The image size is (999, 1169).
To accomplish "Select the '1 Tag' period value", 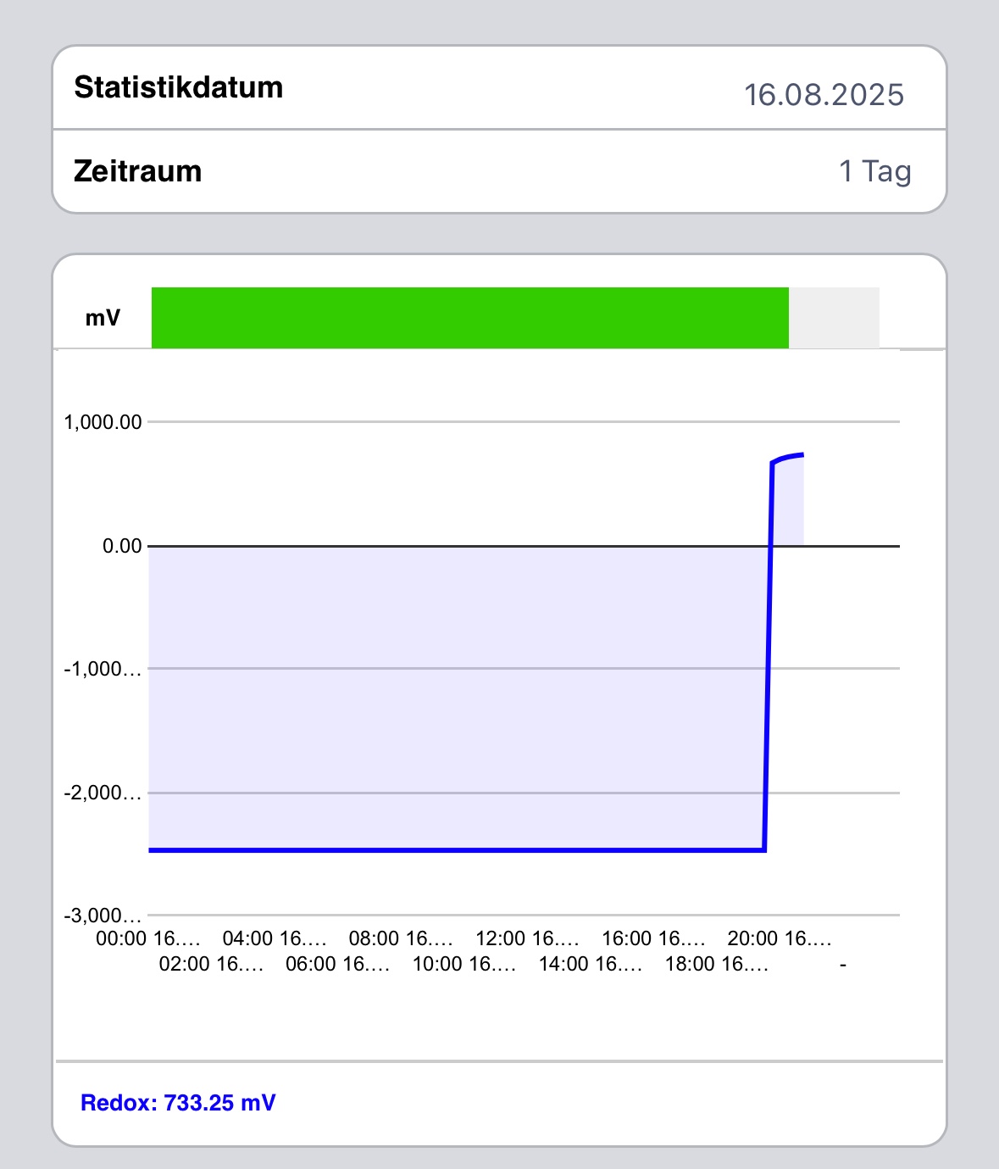I will 875,171.
